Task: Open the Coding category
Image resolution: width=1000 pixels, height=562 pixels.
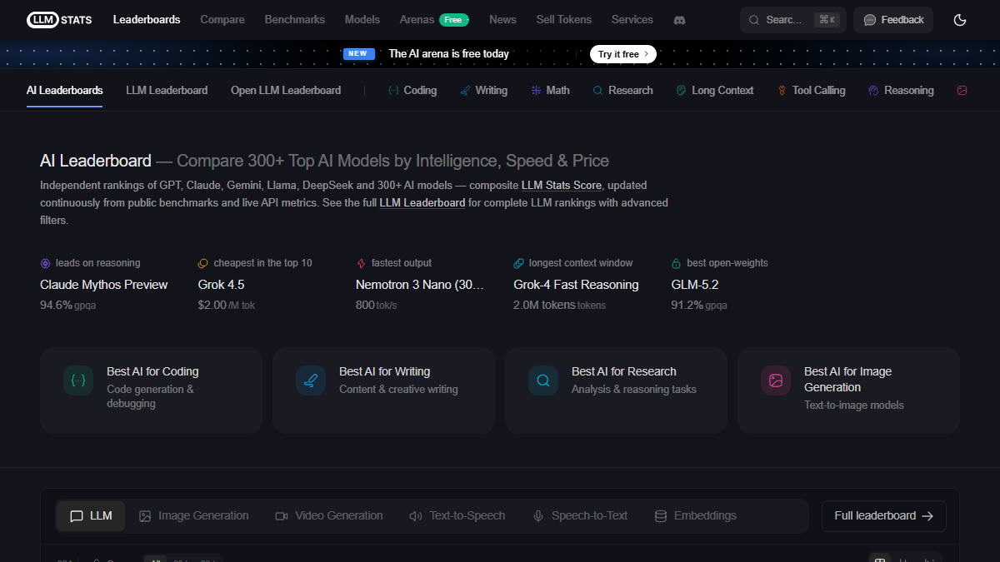Action: 412,90
